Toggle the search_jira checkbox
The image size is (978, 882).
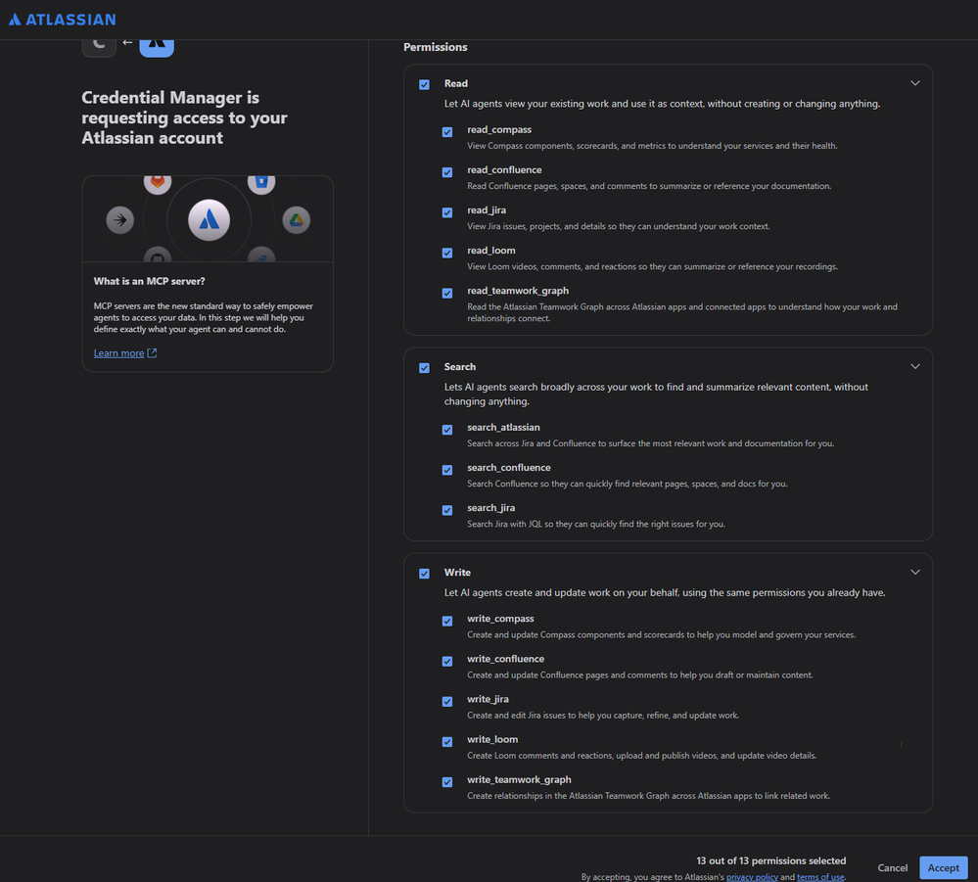pos(447,510)
